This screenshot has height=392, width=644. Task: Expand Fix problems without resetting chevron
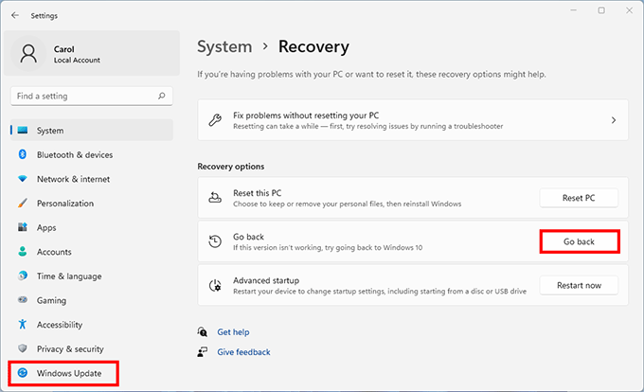[x=614, y=120]
